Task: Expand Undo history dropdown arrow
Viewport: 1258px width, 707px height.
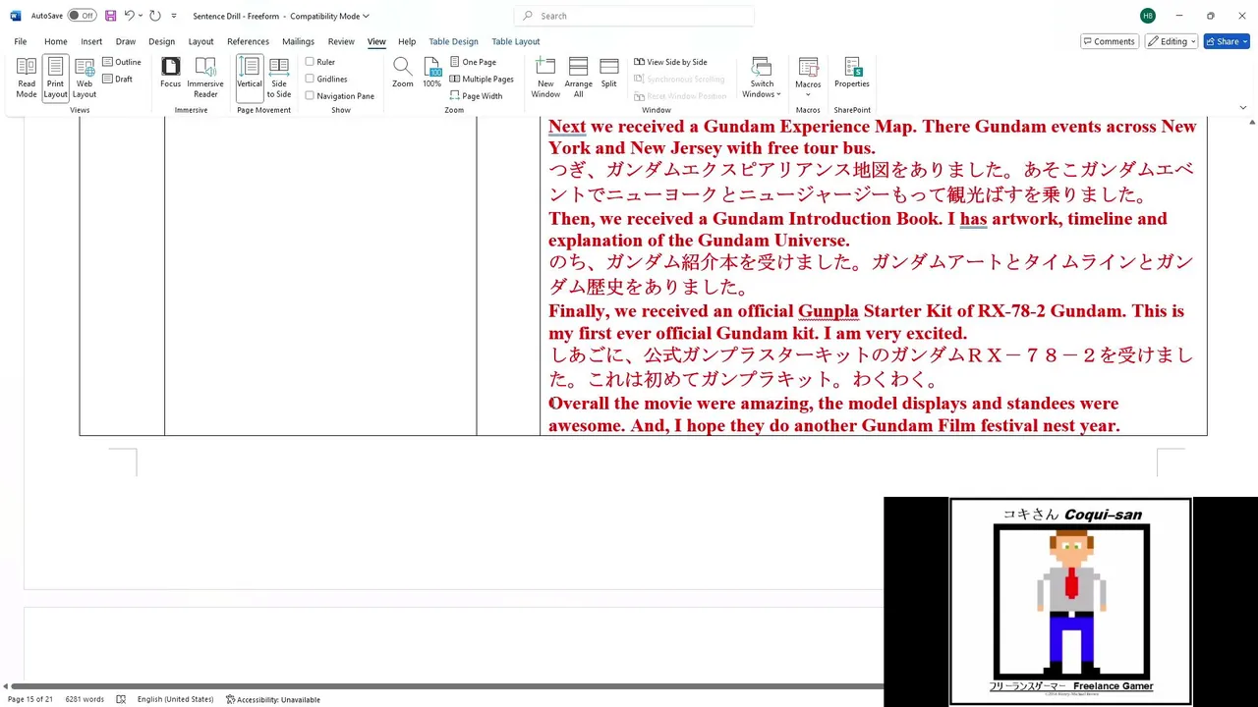Action: coord(141,16)
